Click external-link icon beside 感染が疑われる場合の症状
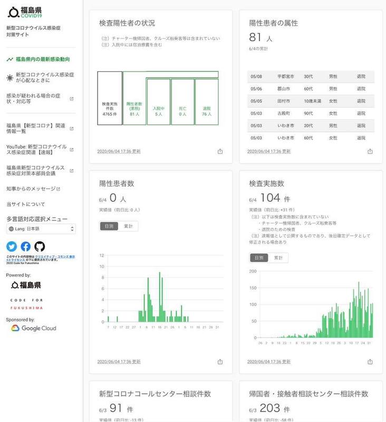 72,99
